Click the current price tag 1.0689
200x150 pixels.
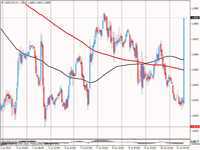pyautogui.click(x=195, y=18)
